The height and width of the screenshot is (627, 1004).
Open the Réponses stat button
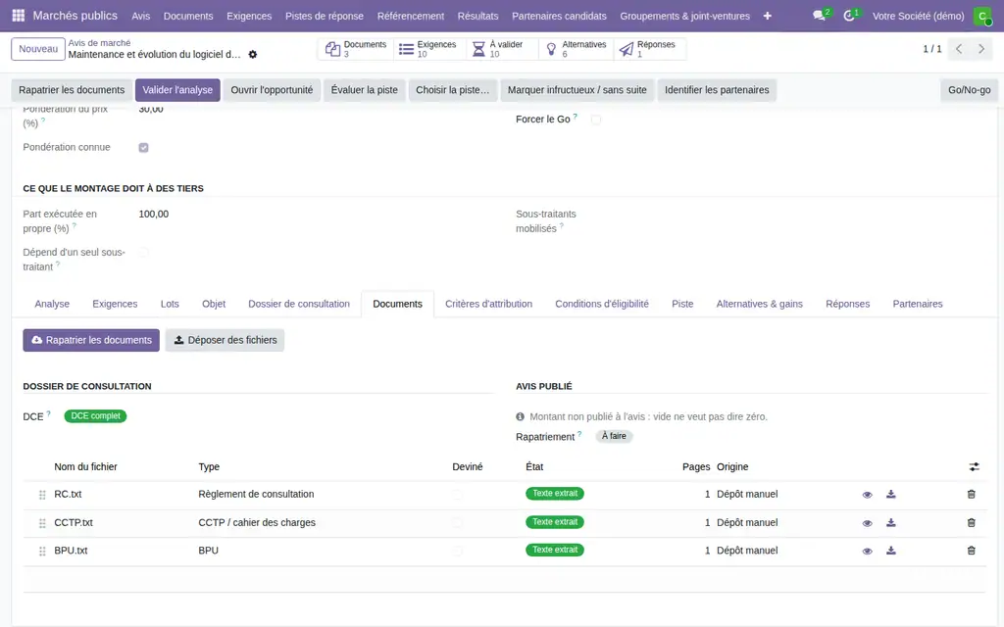click(x=649, y=49)
